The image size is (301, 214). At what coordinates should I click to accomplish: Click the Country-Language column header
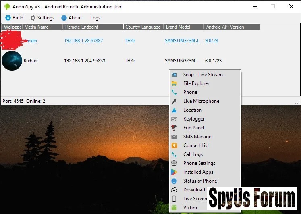(x=143, y=27)
